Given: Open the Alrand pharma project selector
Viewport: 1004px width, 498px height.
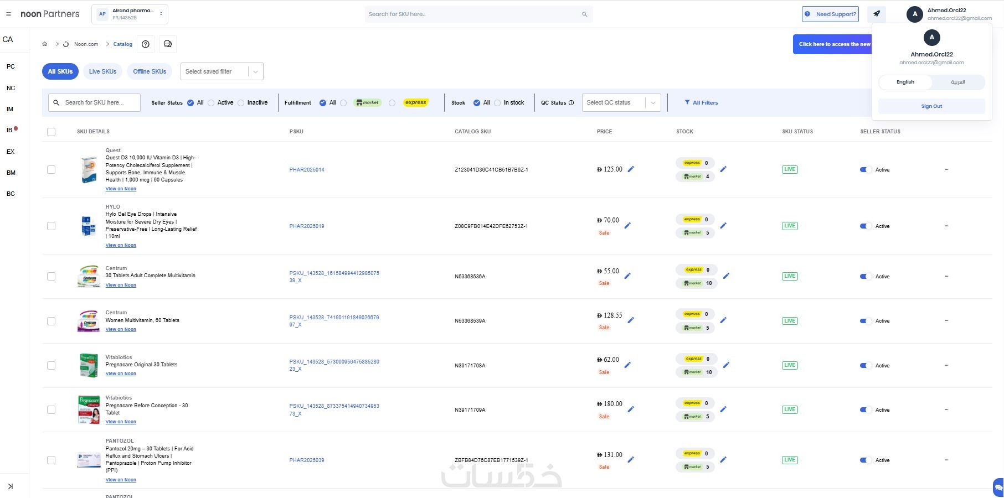Looking at the screenshot, I should pyautogui.click(x=130, y=14).
